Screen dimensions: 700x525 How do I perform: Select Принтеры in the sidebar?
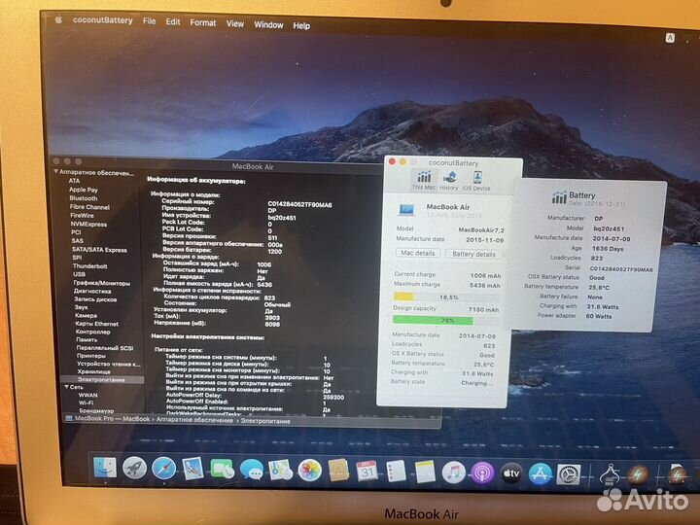(91, 356)
